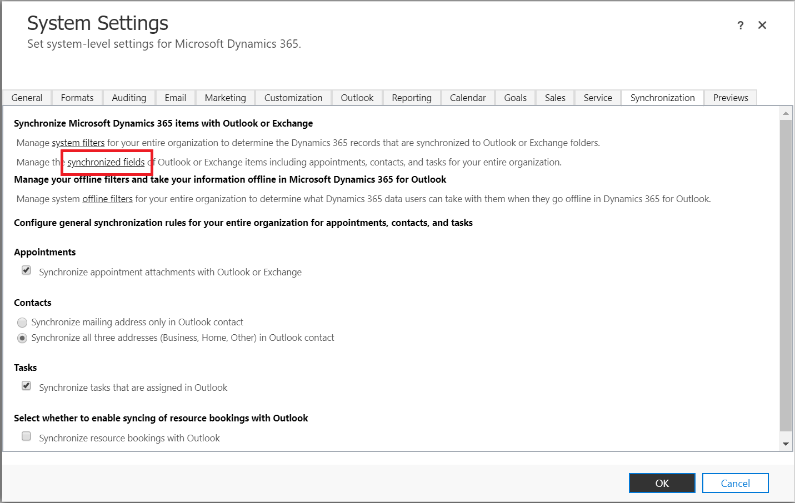Go to the Service tab

point(598,98)
